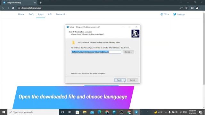Screen dimensions: 205x115
Task: Open the API navigation link
Action: (x=50, y=14)
